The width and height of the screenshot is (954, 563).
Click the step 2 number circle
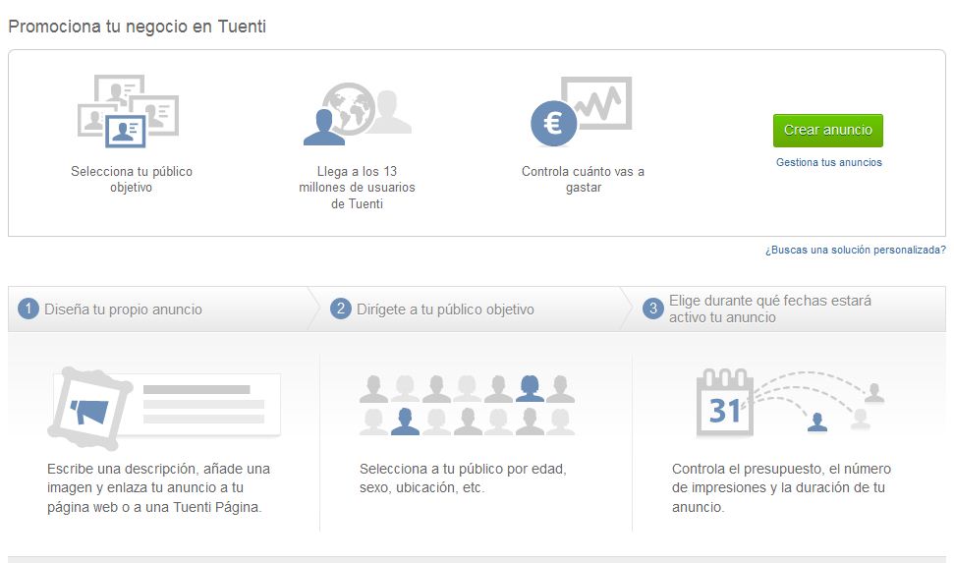point(340,310)
